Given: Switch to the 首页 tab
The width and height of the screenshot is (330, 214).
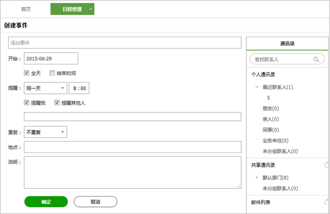Looking at the screenshot, I should tap(26, 9).
